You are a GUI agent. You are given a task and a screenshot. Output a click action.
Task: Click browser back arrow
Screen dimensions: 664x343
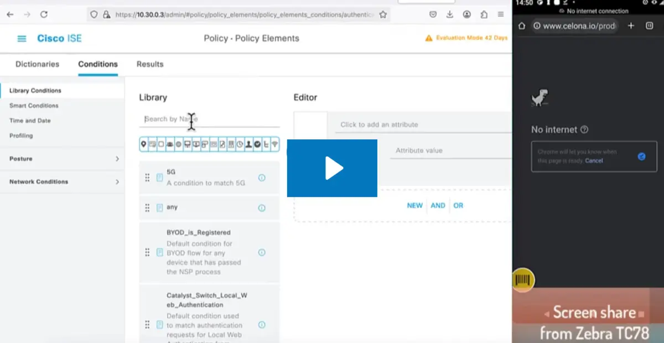pyautogui.click(x=10, y=14)
